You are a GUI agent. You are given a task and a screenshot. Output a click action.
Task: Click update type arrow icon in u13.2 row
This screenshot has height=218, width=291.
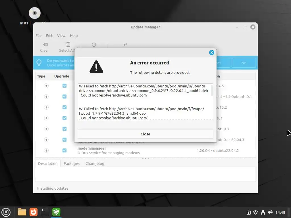[x=46, y=107]
